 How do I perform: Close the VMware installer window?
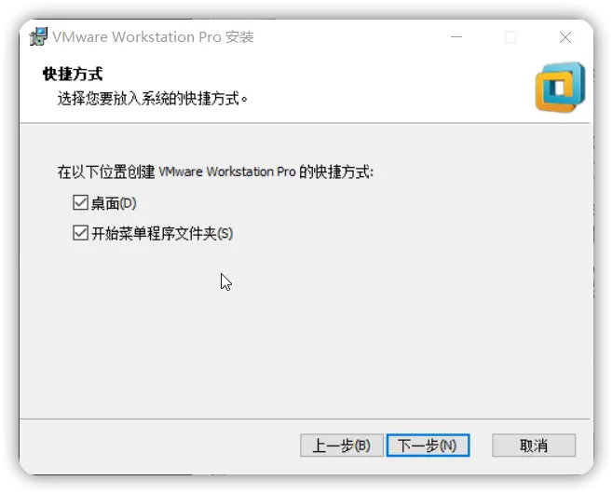[x=565, y=37]
